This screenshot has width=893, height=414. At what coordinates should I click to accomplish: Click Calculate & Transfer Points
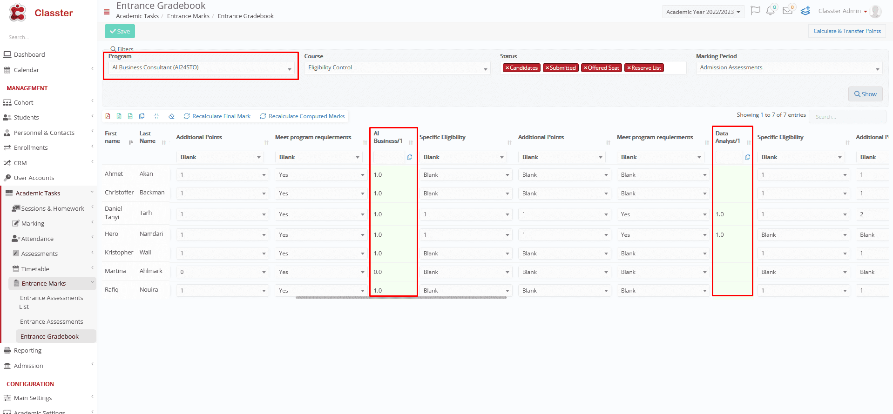[x=847, y=31]
